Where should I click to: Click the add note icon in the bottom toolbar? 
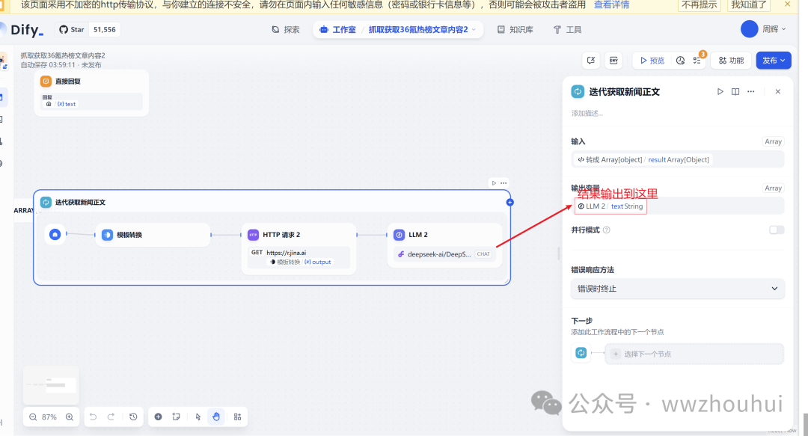tap(177, 417)
